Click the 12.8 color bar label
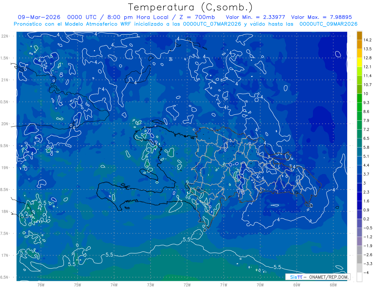 pos(367,58)
